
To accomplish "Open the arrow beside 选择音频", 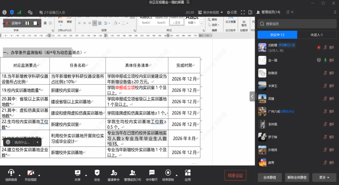I will (x=20, y=175).
